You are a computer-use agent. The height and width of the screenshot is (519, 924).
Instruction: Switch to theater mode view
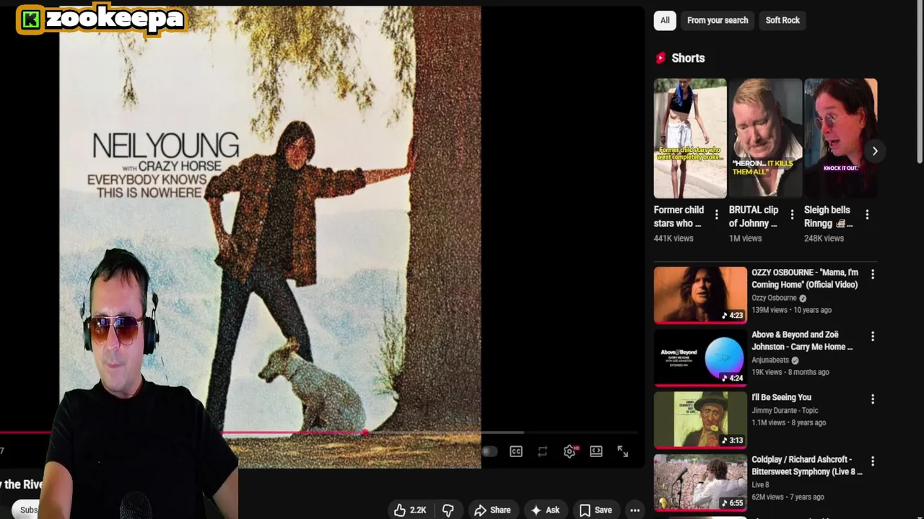click(x=596, y=451)
